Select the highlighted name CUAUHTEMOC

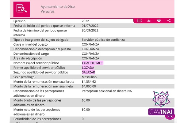point(93,63)
